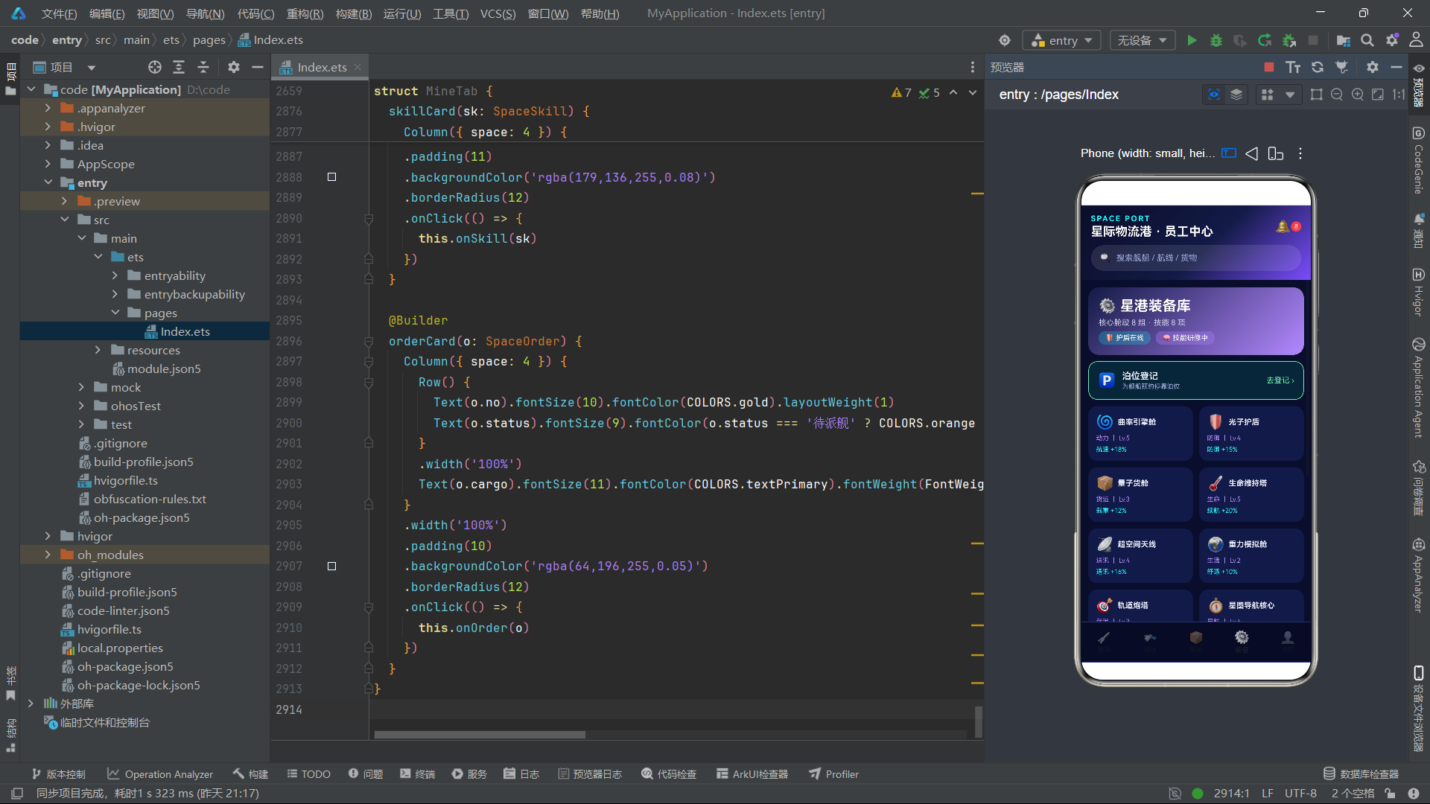The width and height of the screenshot is (1430, 804).
Task: Expand all in project panel
Action: click(179, 67)
